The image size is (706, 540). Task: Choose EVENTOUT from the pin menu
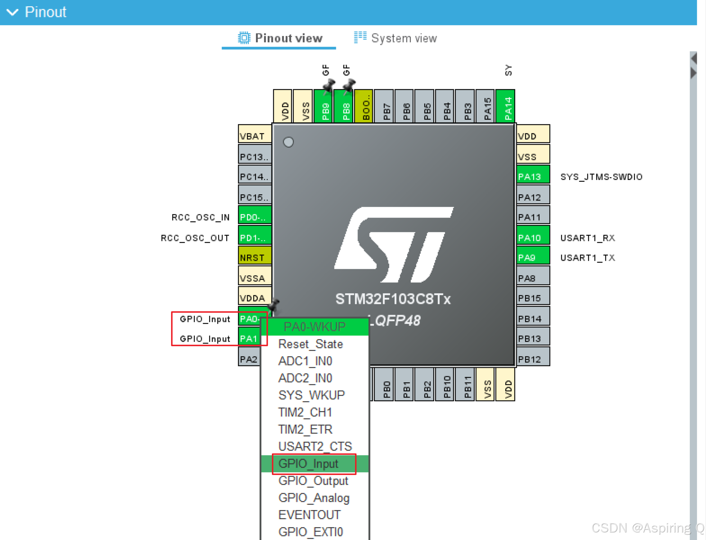pos(309,515)
